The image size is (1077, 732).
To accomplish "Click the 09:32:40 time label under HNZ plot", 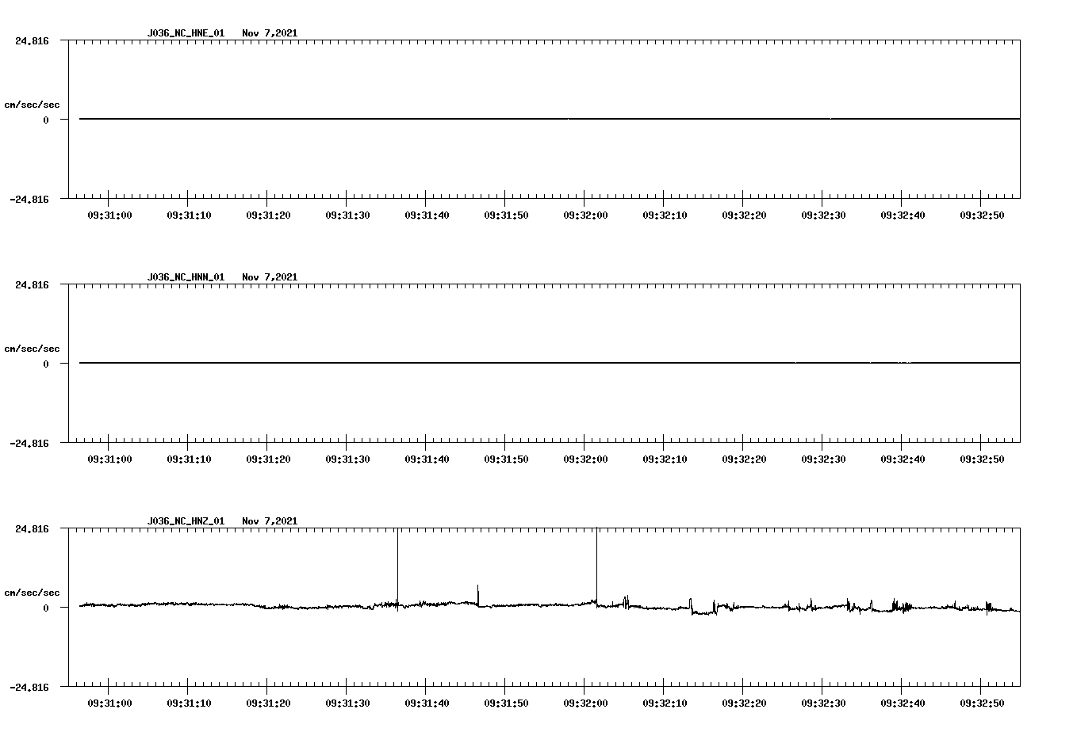I will coord(903,703).
